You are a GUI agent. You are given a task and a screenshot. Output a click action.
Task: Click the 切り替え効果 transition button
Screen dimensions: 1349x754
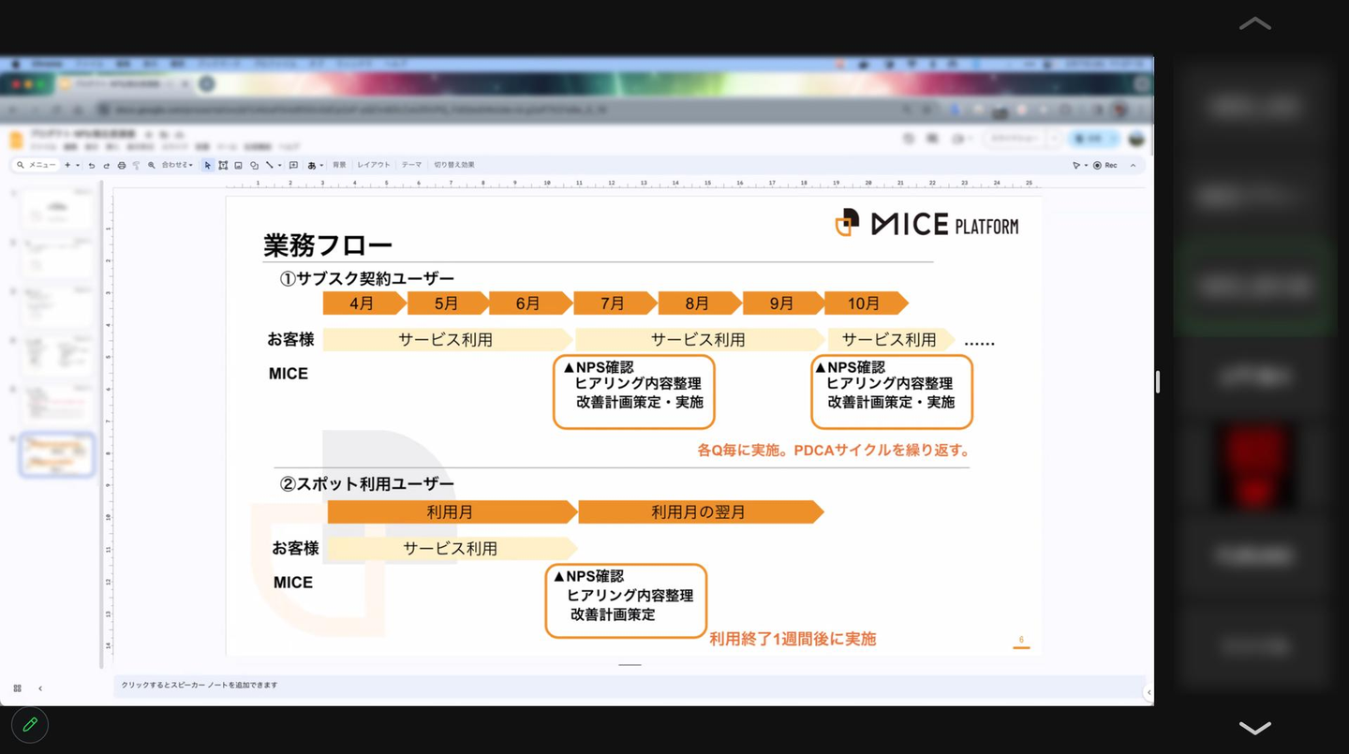coord(454,165)
